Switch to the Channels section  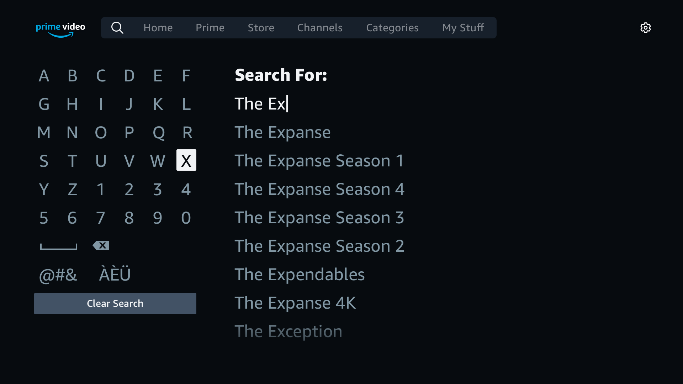pos(319,27)
